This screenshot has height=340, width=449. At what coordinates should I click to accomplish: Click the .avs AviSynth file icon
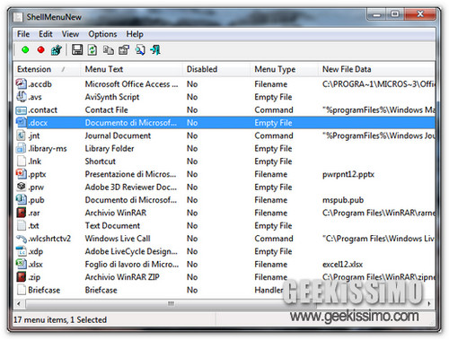click(x=22, y=97)
